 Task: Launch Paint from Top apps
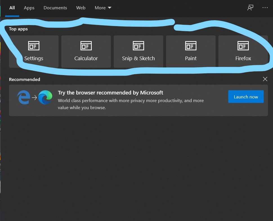[x=191, y=51]
